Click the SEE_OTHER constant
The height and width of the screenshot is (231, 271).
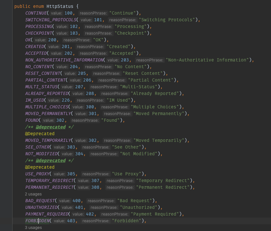point(37,147)
